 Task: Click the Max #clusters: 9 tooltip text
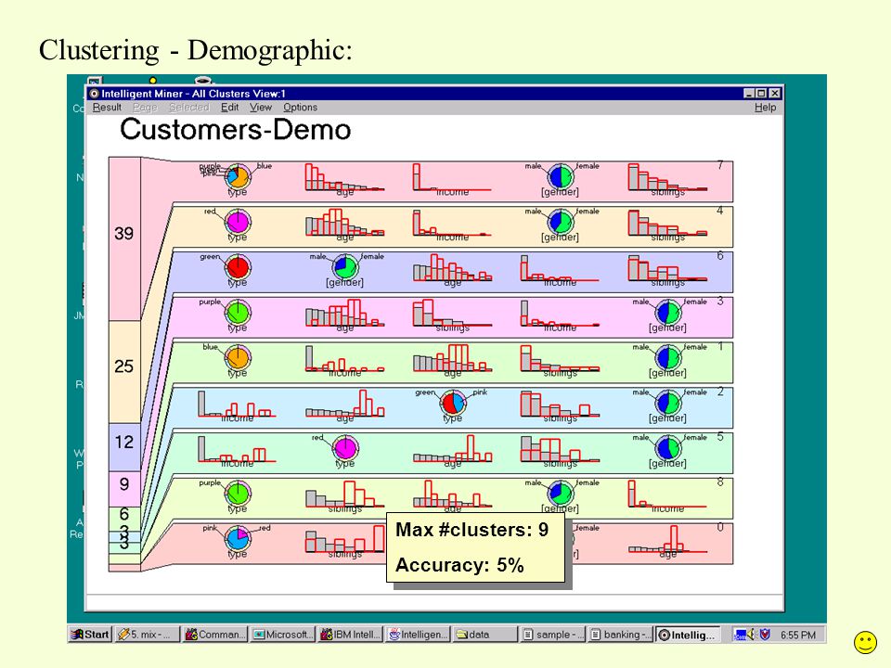[x=472, y=530]
